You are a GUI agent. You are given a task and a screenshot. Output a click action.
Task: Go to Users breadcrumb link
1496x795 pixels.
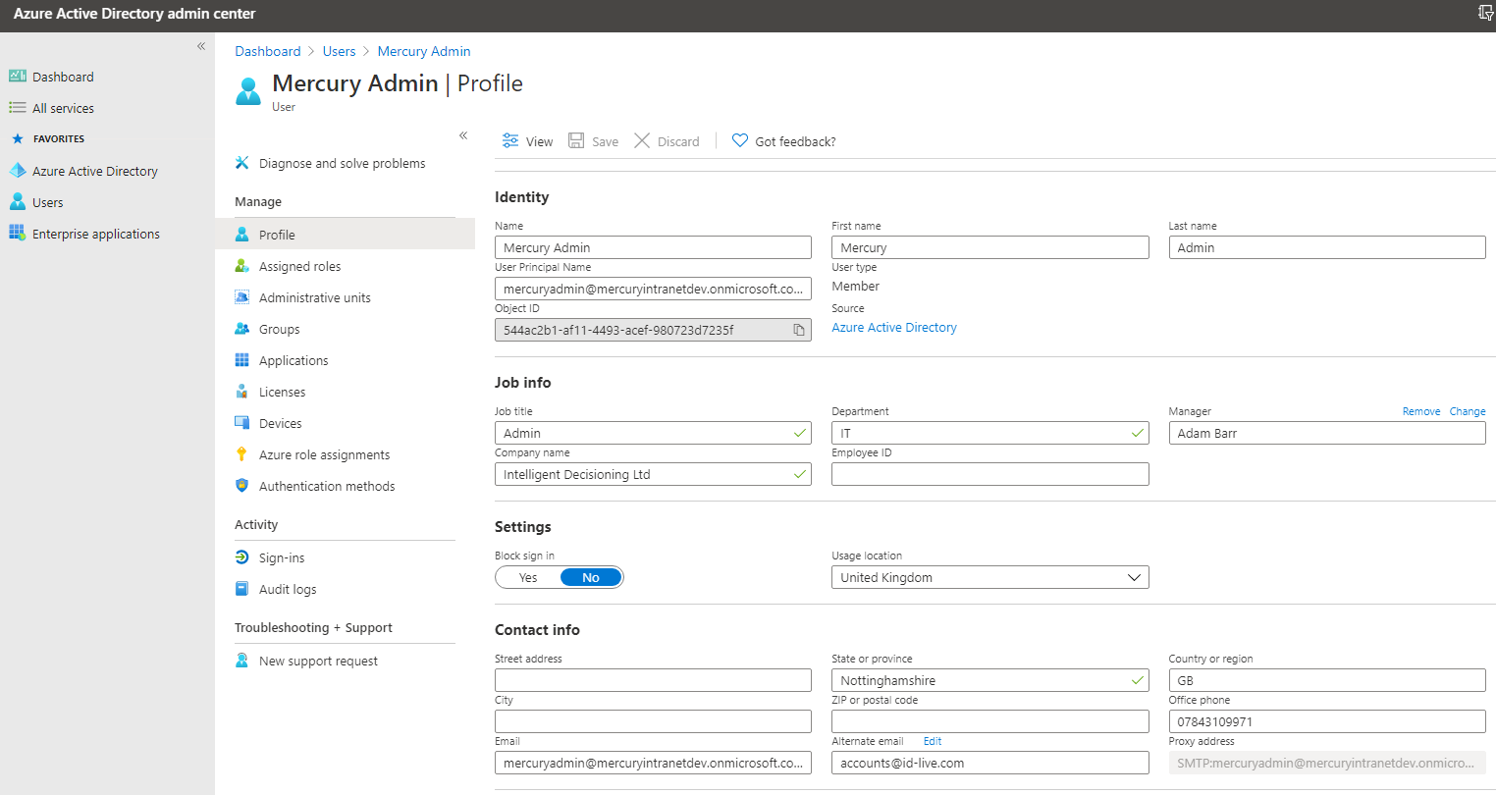click(x=339, y=51)
